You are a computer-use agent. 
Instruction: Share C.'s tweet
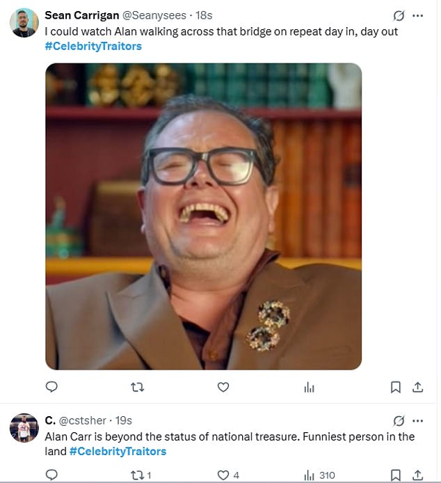pyautogui.click(x=417, y=475)
